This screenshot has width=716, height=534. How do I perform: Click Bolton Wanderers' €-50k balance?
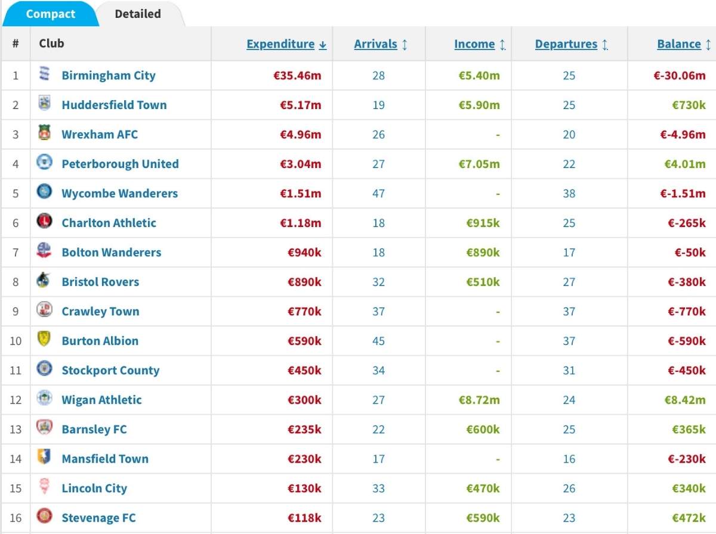pos(690,253)
